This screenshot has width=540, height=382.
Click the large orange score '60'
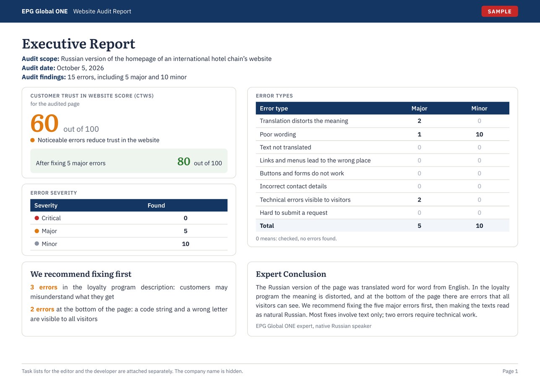44,123
